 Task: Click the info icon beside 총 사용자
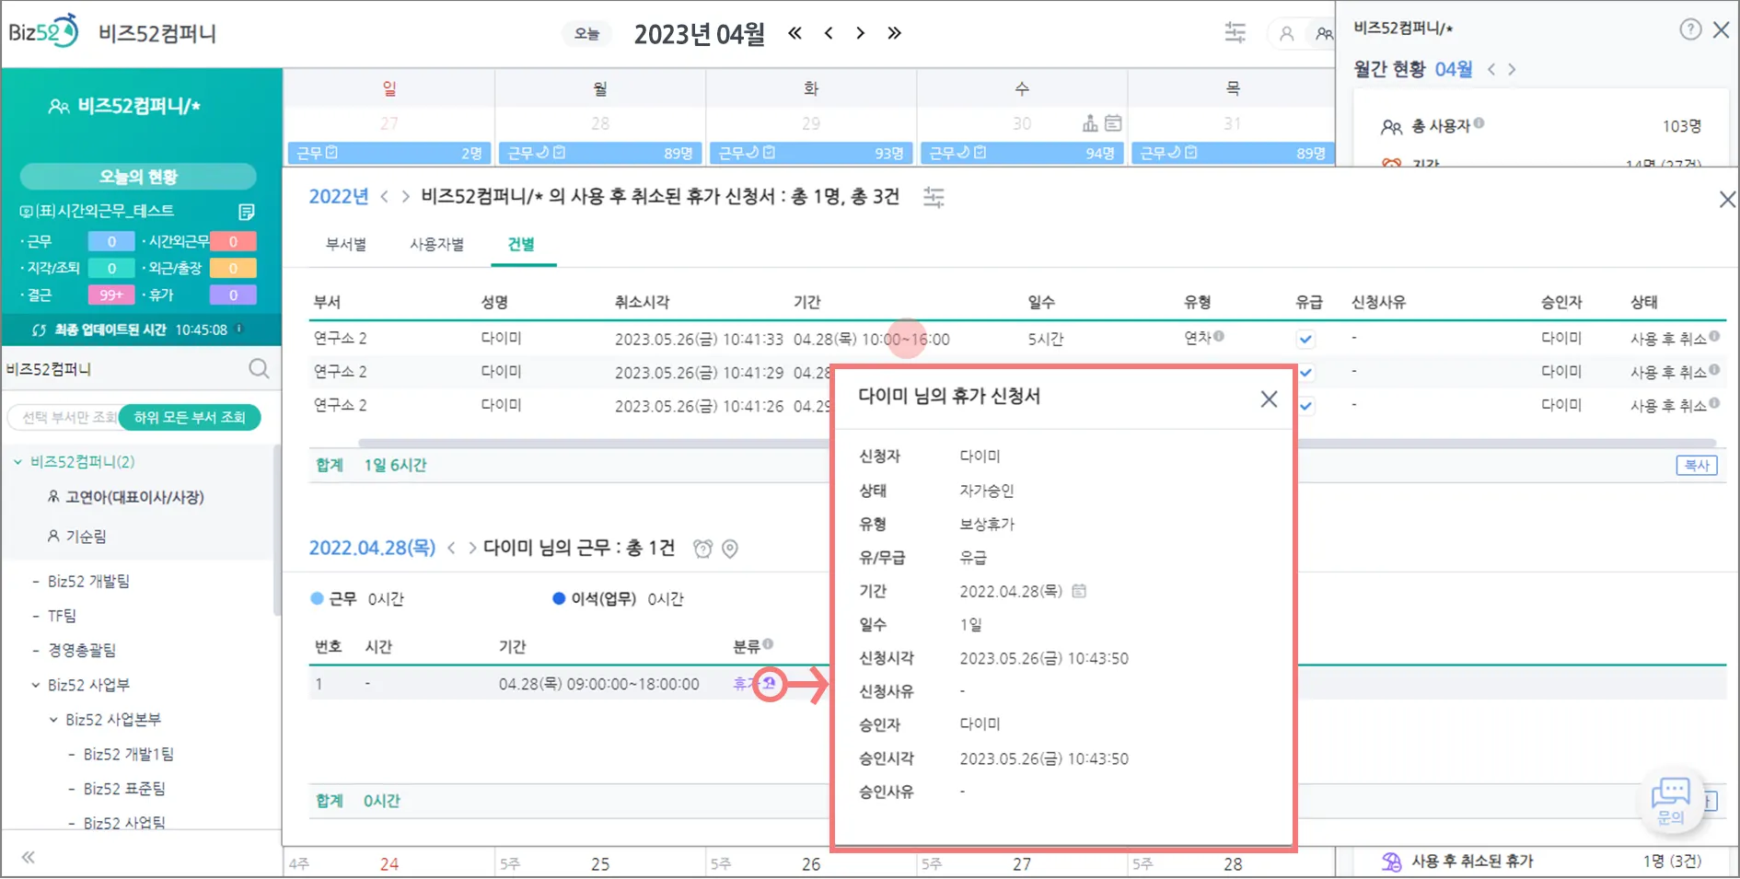[1479, 122]
